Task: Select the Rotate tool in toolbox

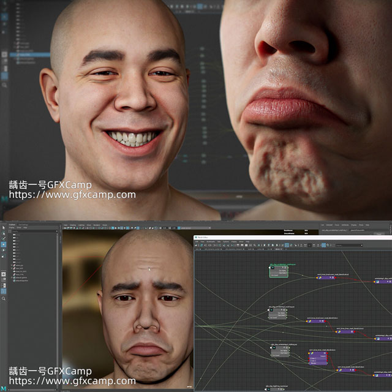Action: pos(4,250)
